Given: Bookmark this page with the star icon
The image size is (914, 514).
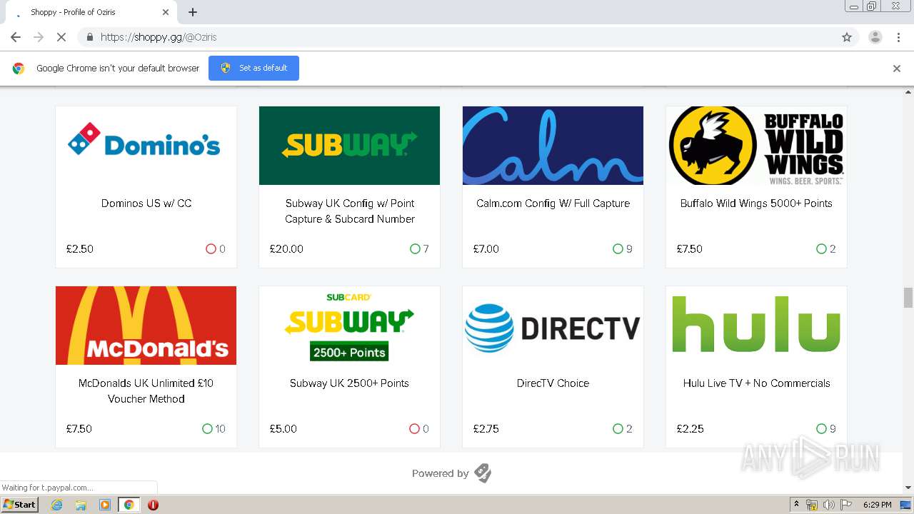Looking at the screenshot, I should click(847, 37).
